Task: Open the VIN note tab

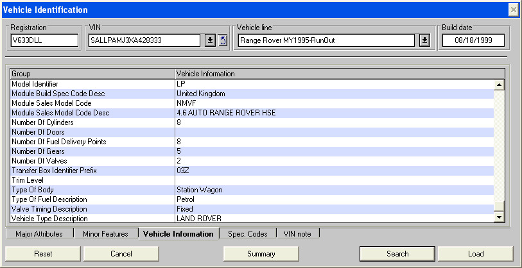Action: point(297,234)
